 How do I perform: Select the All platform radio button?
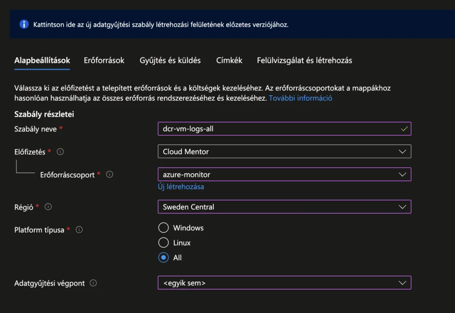[x=164, y=258]
